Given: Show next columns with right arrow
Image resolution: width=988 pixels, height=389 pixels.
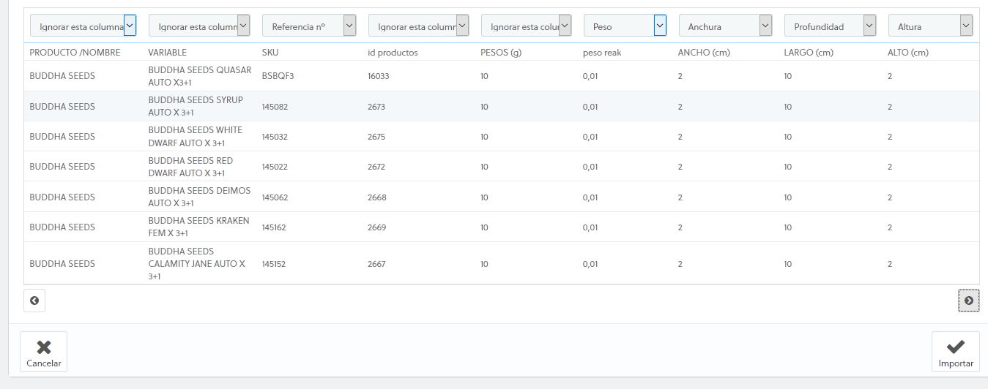Looking at the screenshot, I should [969, 301].
